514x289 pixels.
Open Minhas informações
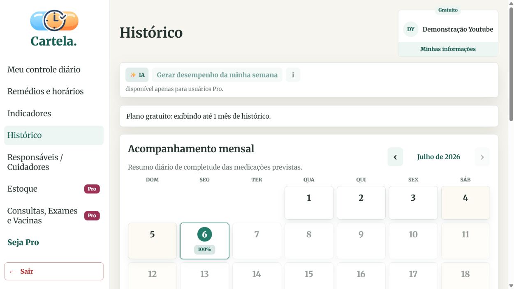[x=448, y=49]
